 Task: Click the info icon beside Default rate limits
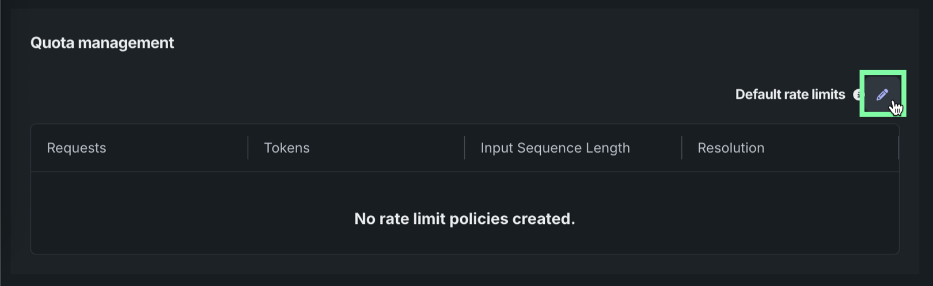coord(858,95)
